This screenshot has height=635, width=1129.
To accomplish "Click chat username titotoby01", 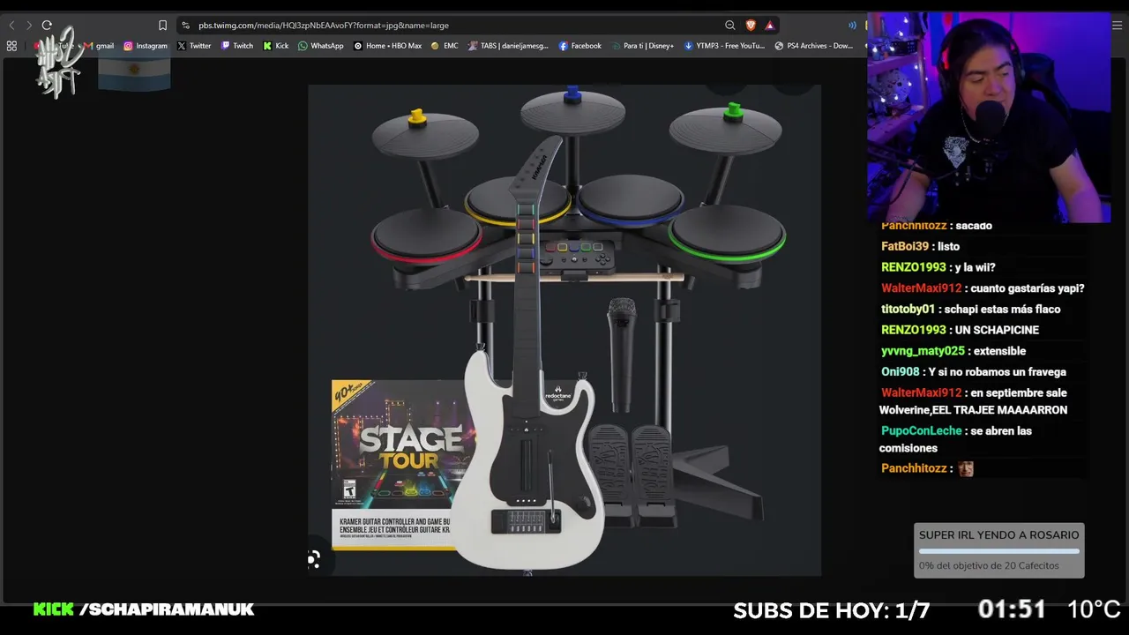I will (908, 310).
